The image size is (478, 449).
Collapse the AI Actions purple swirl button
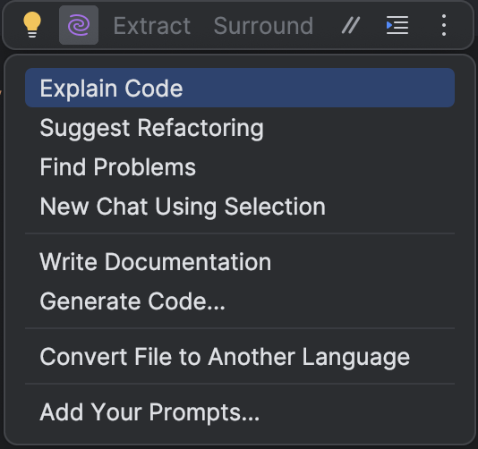(x=79, y=25)
